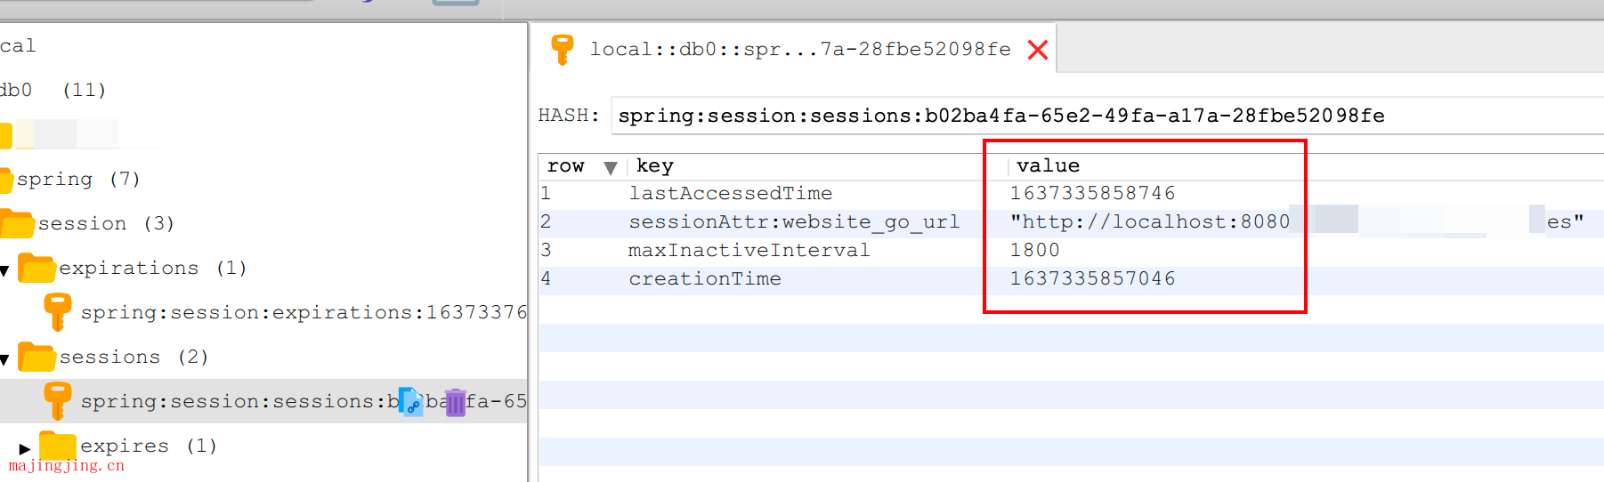
Task: Click the spring folder icon
Action: pos(6,180)
